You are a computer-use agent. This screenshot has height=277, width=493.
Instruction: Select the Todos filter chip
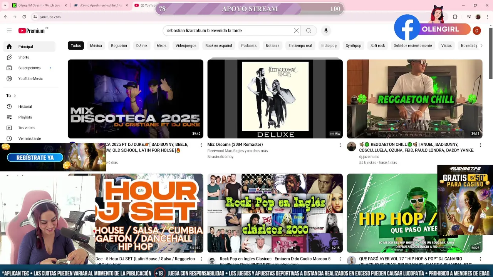point(76,45)
